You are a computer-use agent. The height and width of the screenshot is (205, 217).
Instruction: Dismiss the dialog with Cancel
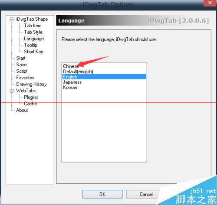coord(146,194)
